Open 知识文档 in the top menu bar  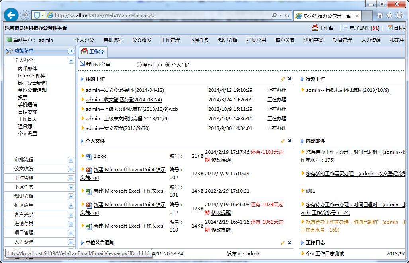(228, 40)
